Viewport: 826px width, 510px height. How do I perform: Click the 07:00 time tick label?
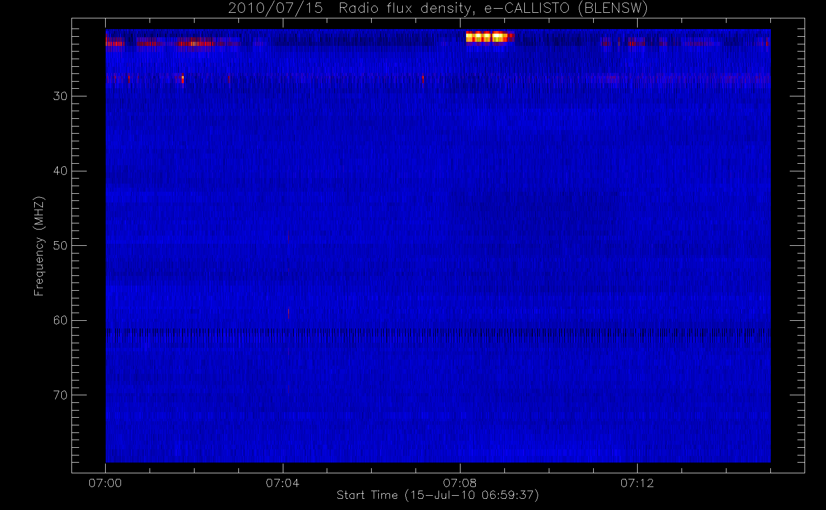click(x=105, y=483)
